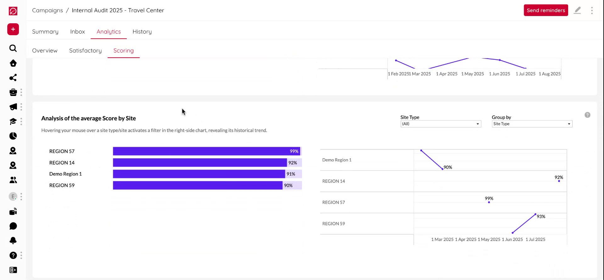604x280 pixels.
Task: Click the red plus create button
Action: click(x=13, y=29)
